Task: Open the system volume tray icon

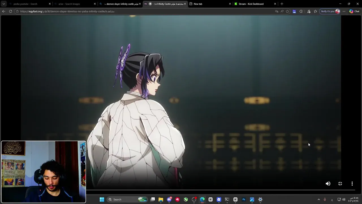Action: click(344, 199)
